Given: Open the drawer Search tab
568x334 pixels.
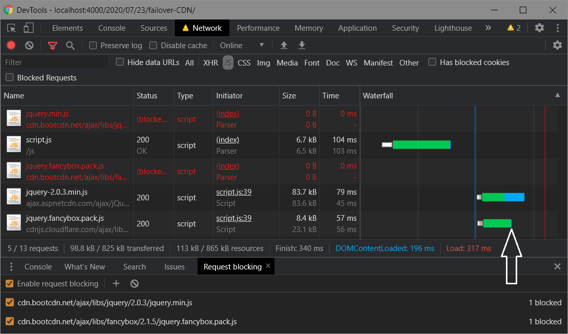Looking at the screenshot, I should [x=134, y=267].
